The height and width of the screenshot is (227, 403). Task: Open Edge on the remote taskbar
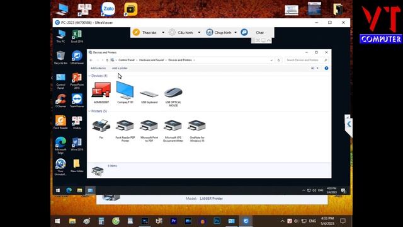(69, 190)
